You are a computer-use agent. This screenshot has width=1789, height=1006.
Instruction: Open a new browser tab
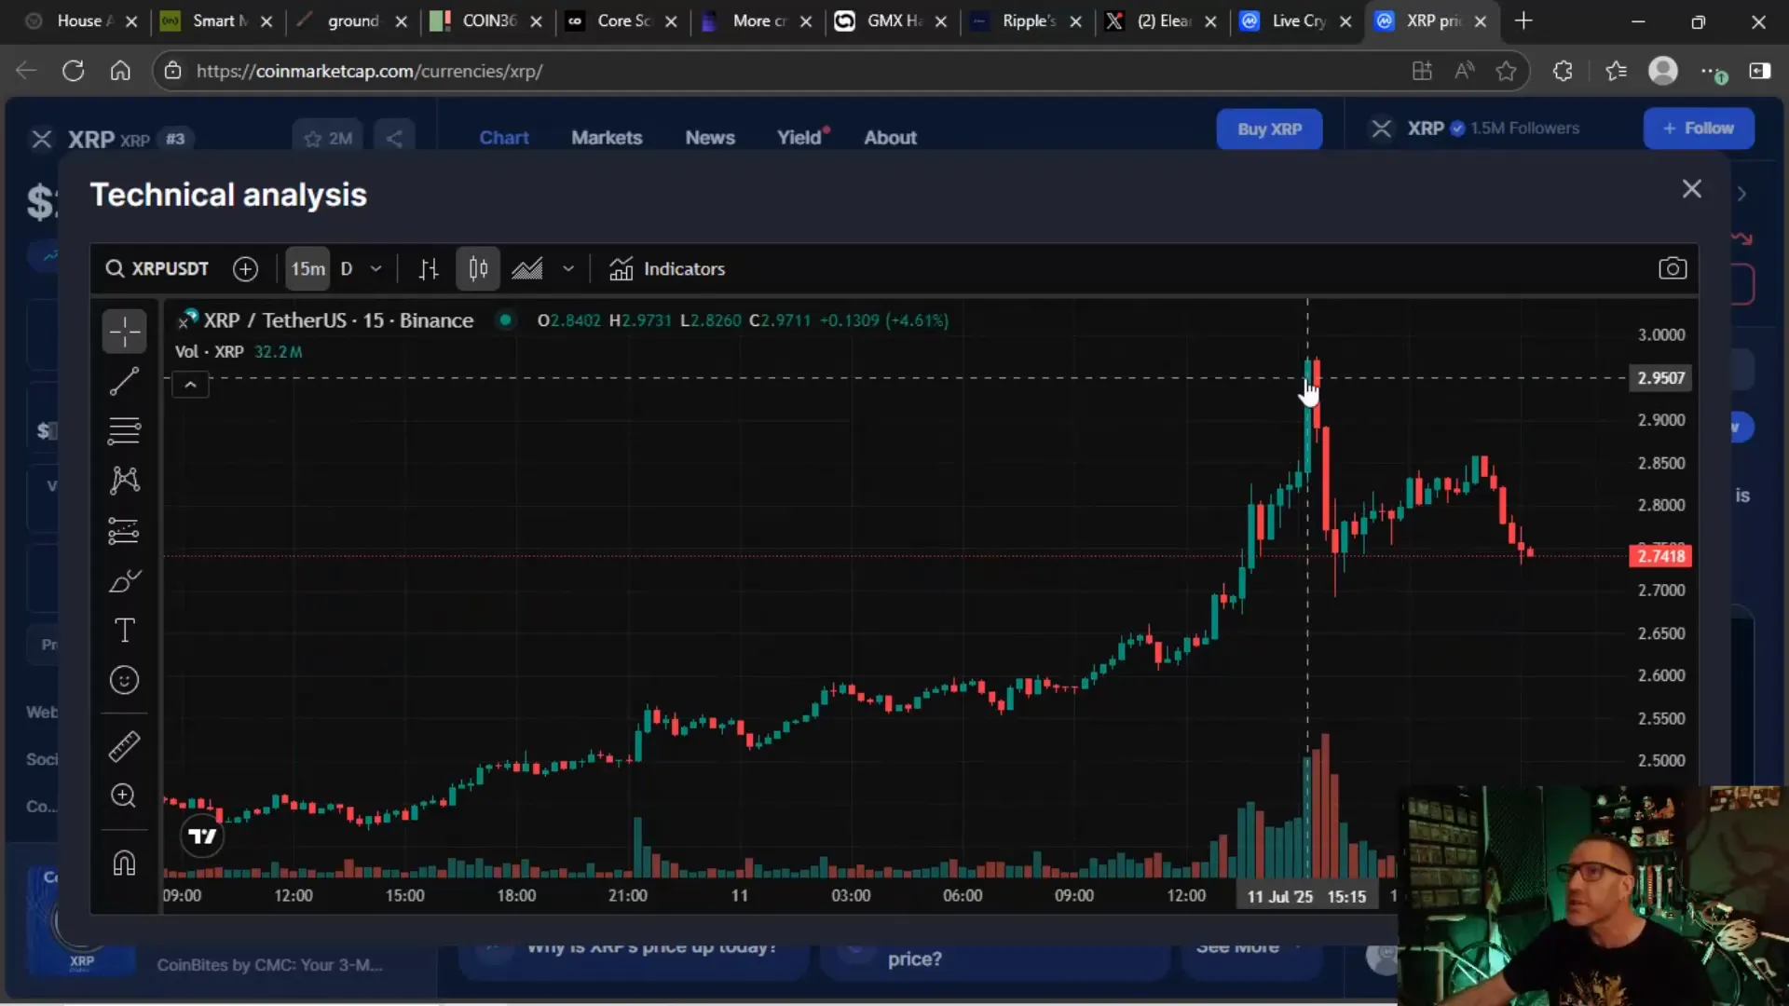point(1523,20)
